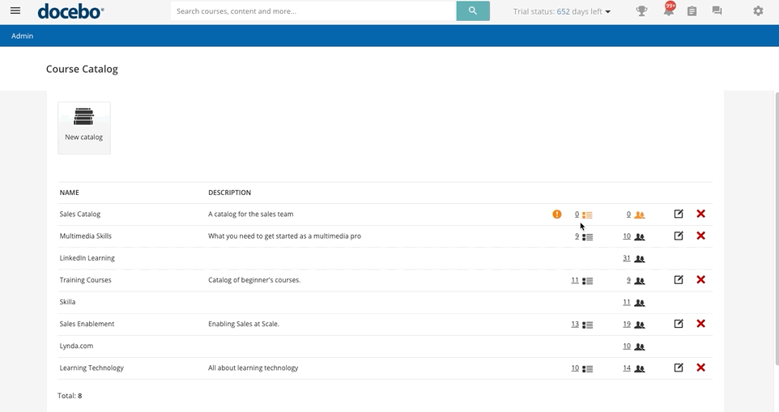
Task: Edit the Sales Enablement catalog
Action: (x=679, y=324)
